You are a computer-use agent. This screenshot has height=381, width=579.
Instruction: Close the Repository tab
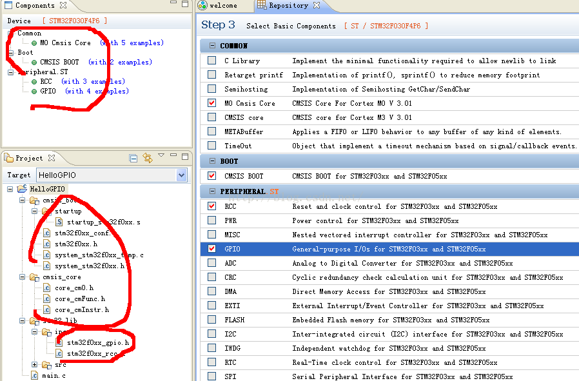point(317,5)
